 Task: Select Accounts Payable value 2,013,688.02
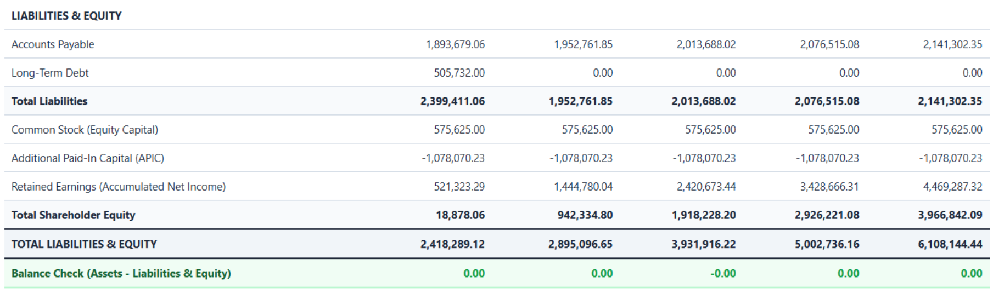(706, 44)
